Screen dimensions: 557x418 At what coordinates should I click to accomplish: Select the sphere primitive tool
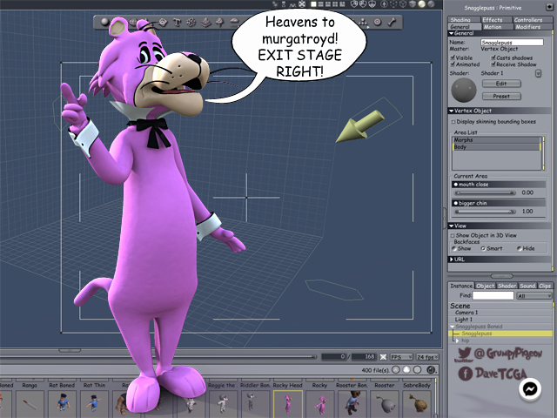click(104, 22)
